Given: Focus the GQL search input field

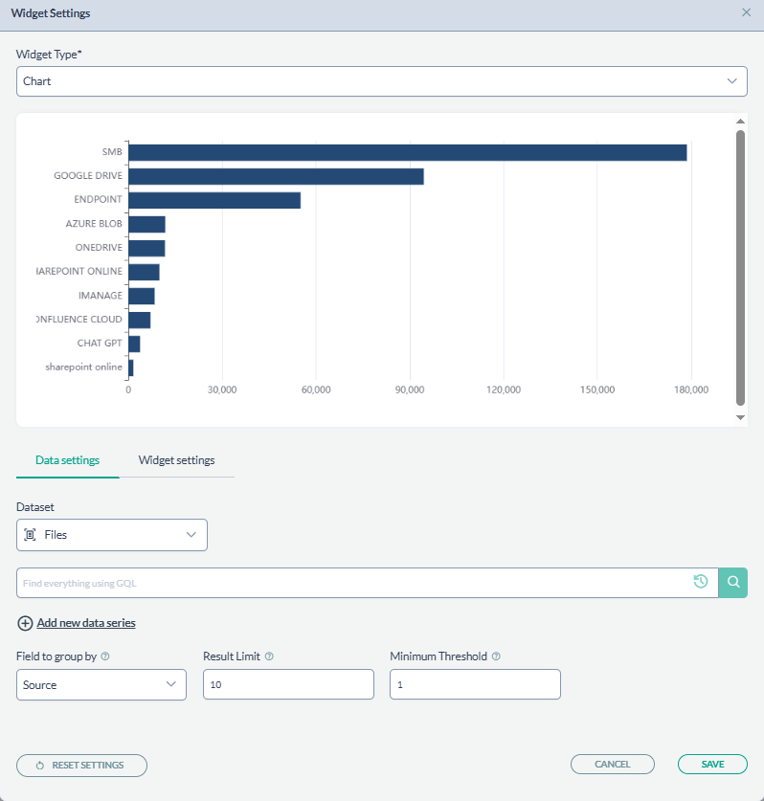Looking at the screenshot, I should (354, 582).
